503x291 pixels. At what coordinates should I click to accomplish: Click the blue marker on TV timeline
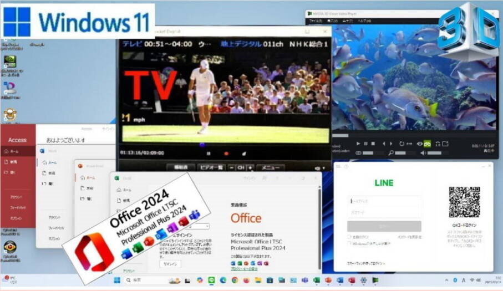pos(202,145)
